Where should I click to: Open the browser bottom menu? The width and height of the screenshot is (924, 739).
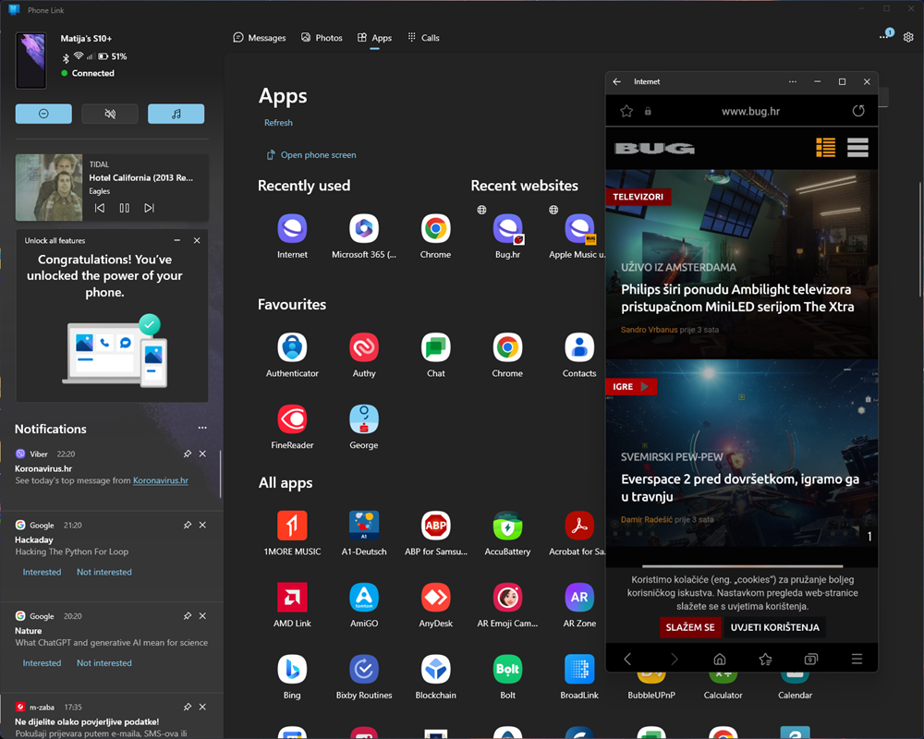coord(857,659)
